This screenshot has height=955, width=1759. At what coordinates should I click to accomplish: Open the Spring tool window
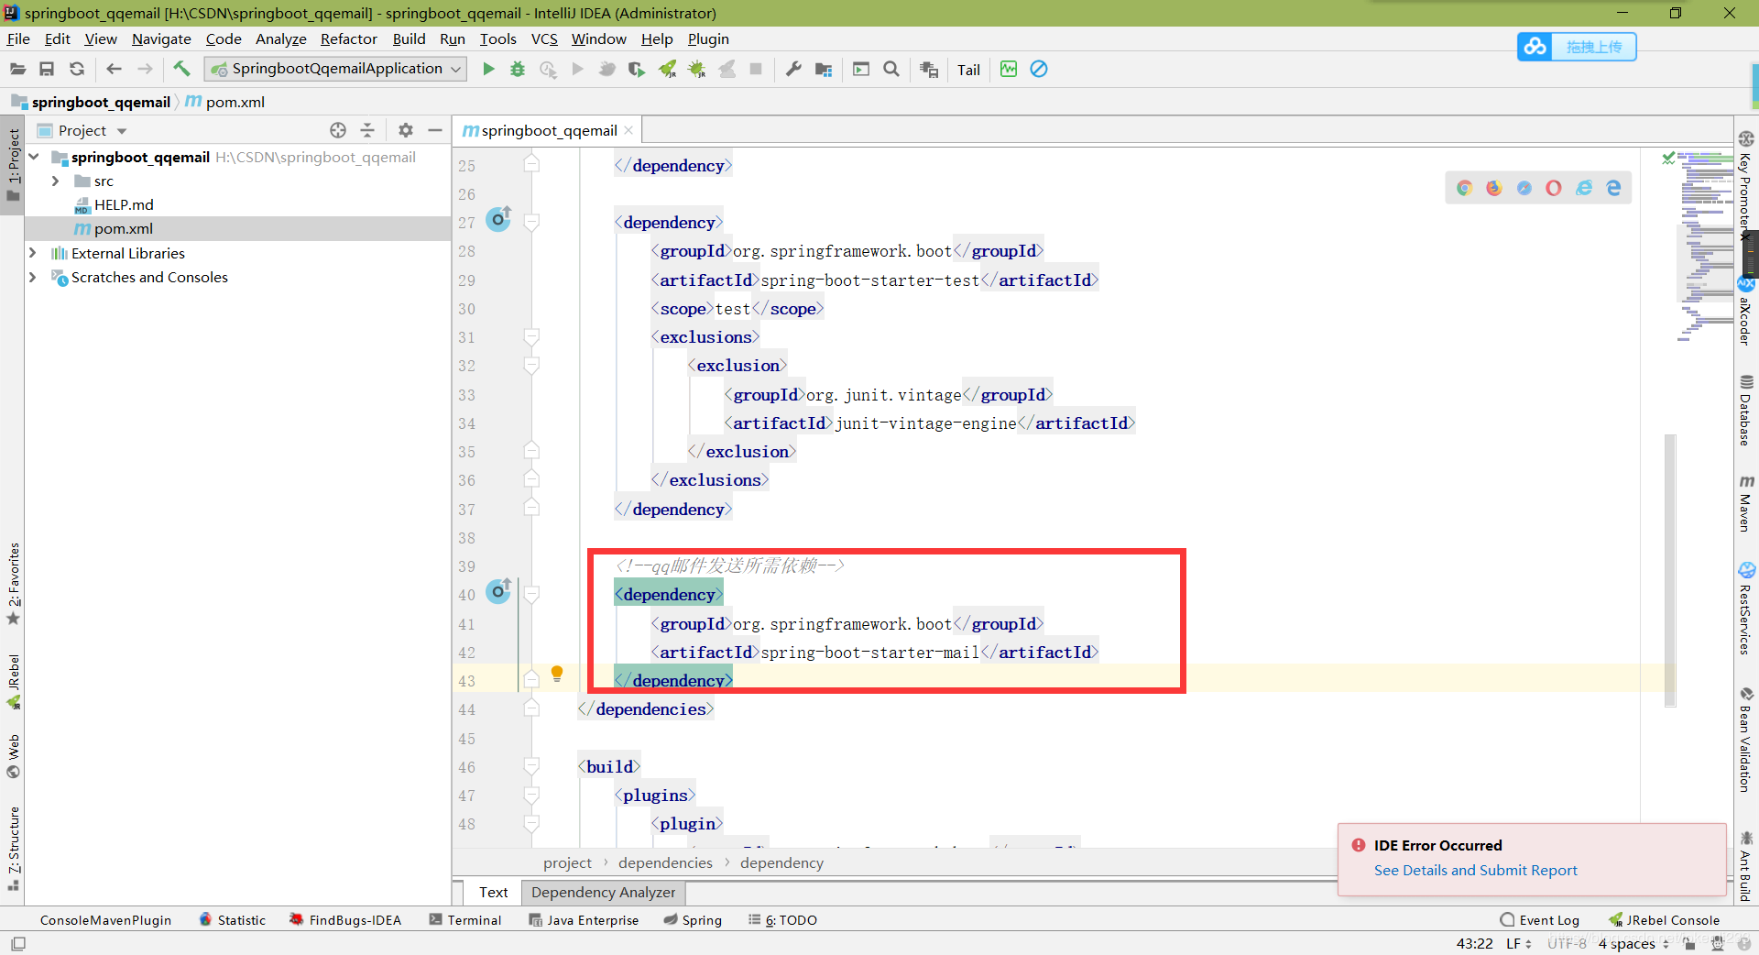[x=693, y=919]
